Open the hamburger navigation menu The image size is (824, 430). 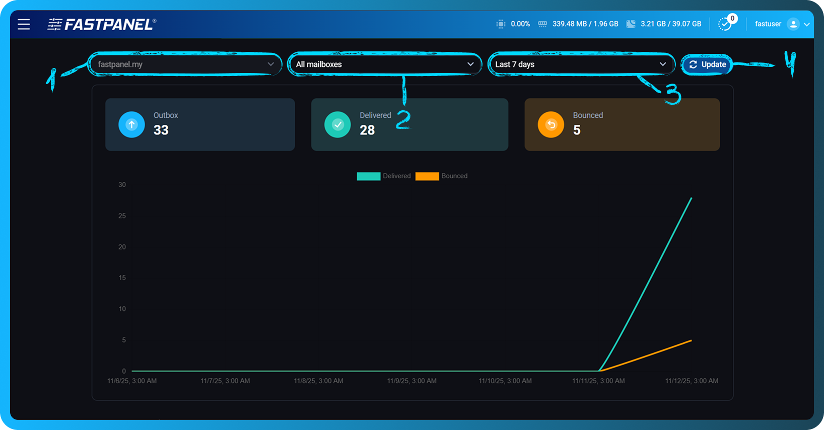point(24,24)
